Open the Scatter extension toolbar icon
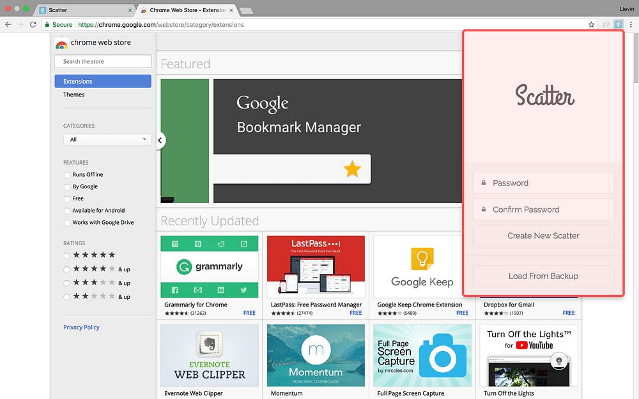This screenshot has width=639, height=399. pos(618,24)
